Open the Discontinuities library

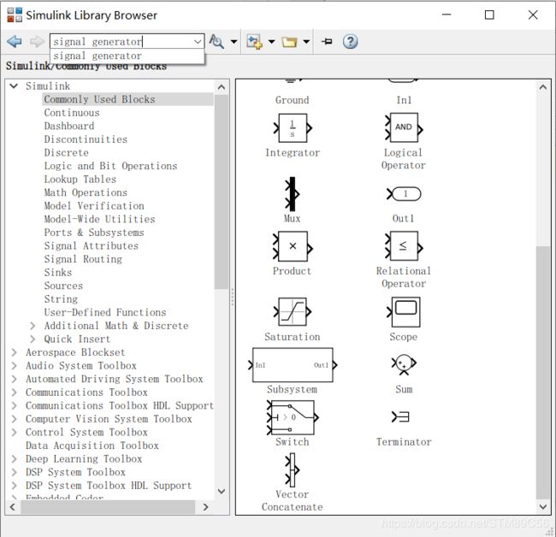click(86, 139)
